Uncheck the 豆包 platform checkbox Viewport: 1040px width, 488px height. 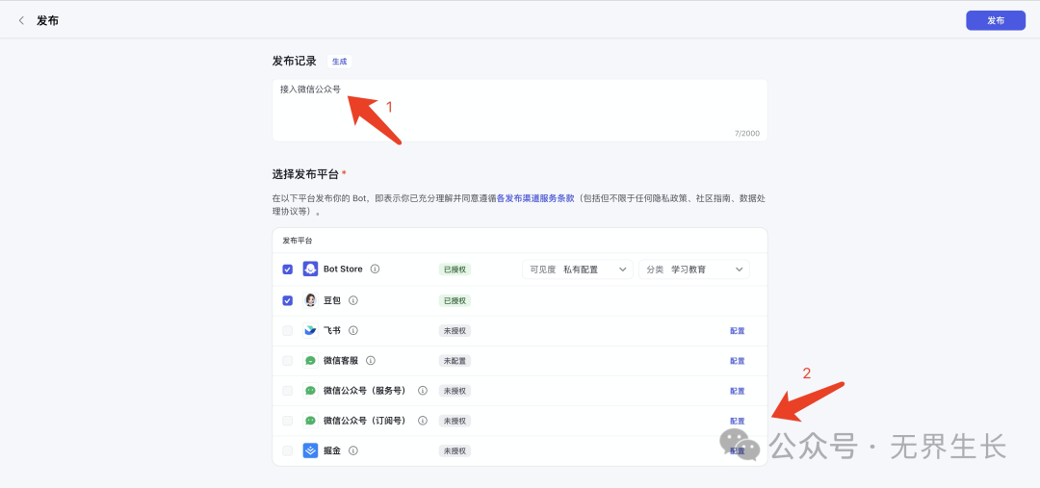coord(287,300)
